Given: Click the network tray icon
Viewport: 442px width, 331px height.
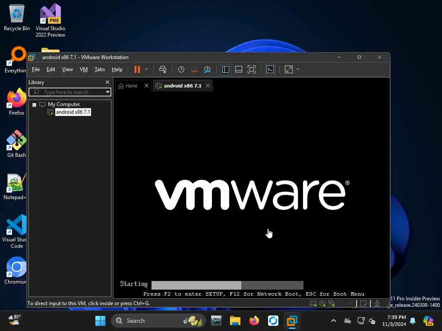Looking at the screenshot, I should pos(361,321).
